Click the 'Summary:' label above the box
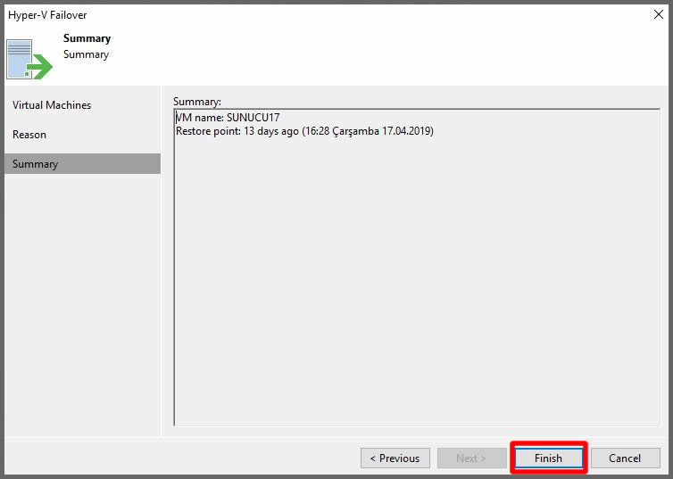The width and height of the screenshot is (673, 479). point(197,102)
